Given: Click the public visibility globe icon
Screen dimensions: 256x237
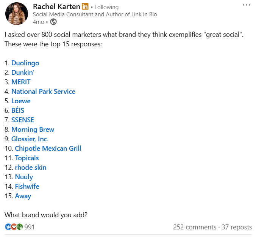Looking at the screenshot, I should click(x=53, y=22).
